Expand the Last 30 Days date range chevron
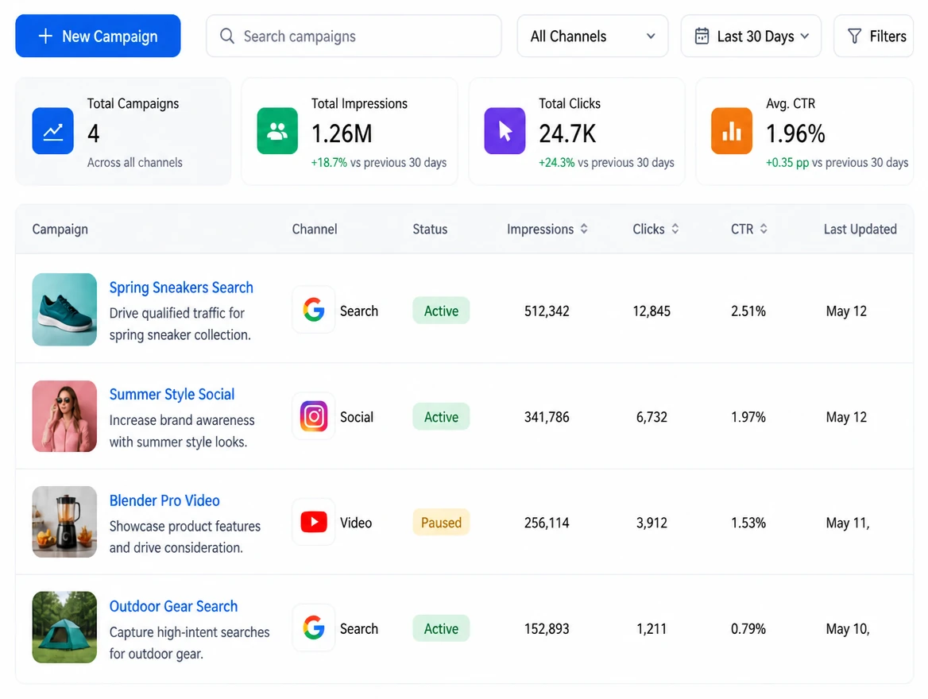This screenshot has width=928, height=699. click(805, 36)
